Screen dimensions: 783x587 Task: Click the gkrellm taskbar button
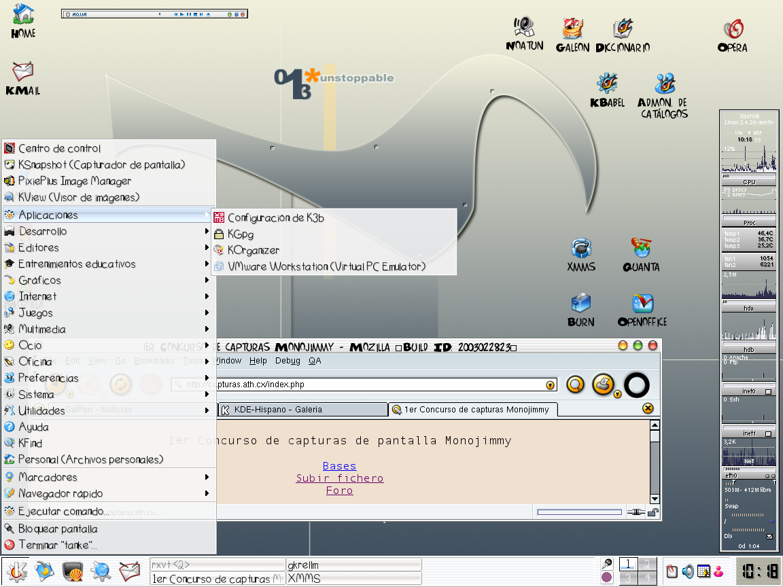point(354,565)
